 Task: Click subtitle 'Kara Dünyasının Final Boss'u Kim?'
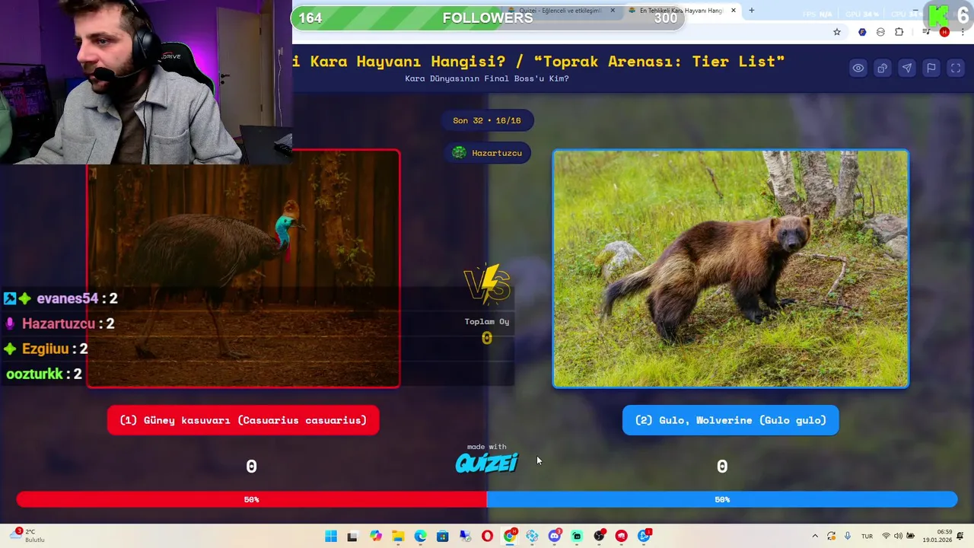click(487, 79)
